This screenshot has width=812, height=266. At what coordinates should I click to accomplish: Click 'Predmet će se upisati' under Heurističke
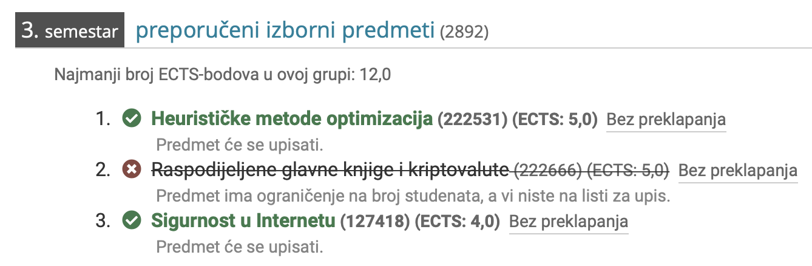pos(240,145)
